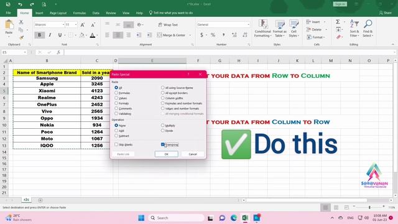Toggle Italic formatting button
The image size is (398, 224).
[x=50, y=35]
